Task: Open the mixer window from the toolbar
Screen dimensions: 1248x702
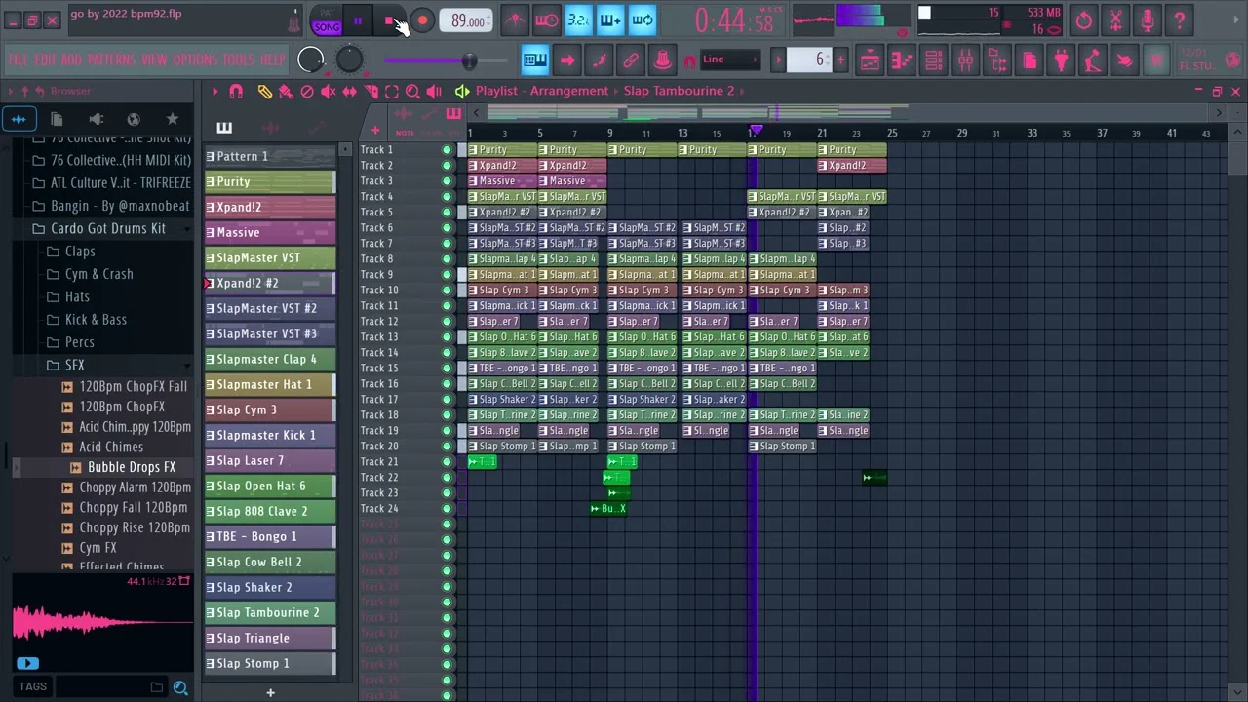Action: pyautogui.click(x=965, y=60)
